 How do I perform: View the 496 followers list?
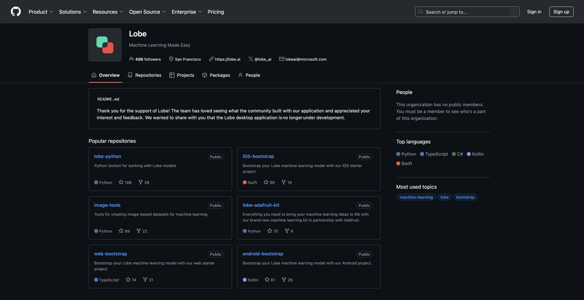click(148, 59)
